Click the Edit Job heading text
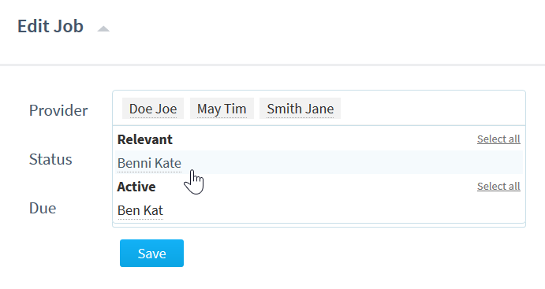This screenshot has height=289, width=545. (50, 26)
